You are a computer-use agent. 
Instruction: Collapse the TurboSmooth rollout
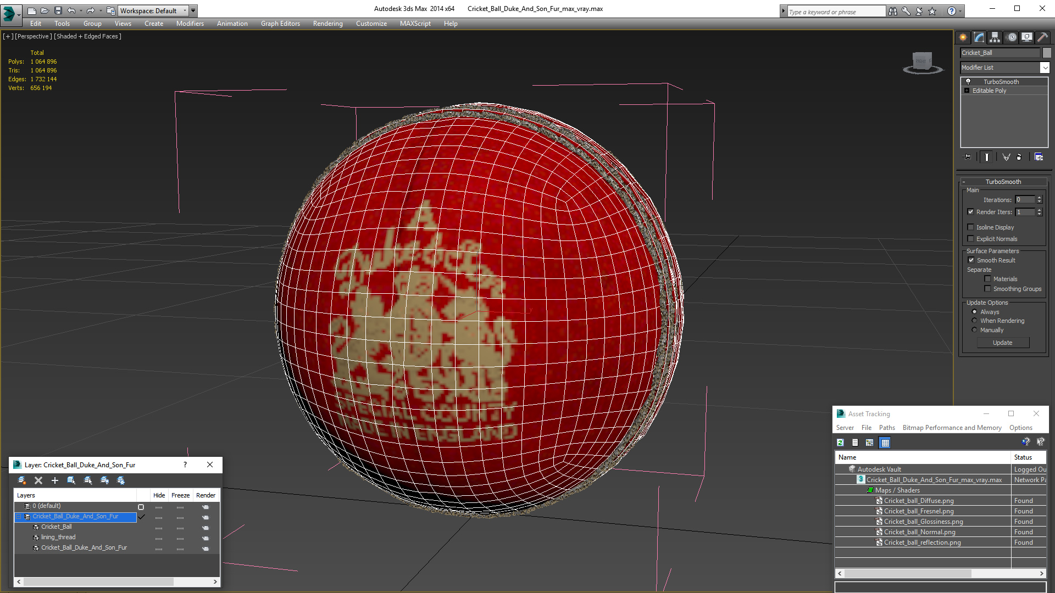pyautogui.click(x=964, y=182)
